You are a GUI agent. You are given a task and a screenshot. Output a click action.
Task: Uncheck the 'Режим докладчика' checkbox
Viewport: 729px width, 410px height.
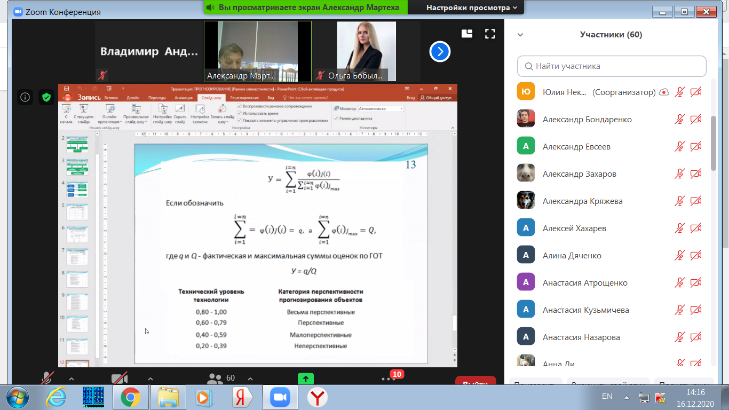coord(336,118)
